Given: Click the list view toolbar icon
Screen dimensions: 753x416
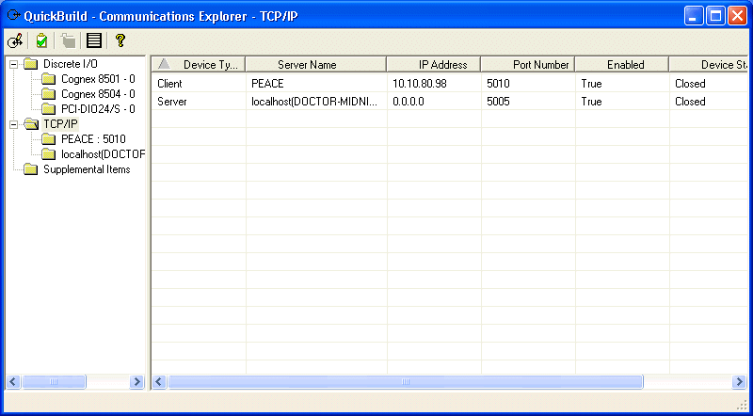Looking at the screenshot, I should [x=94, y=40].
